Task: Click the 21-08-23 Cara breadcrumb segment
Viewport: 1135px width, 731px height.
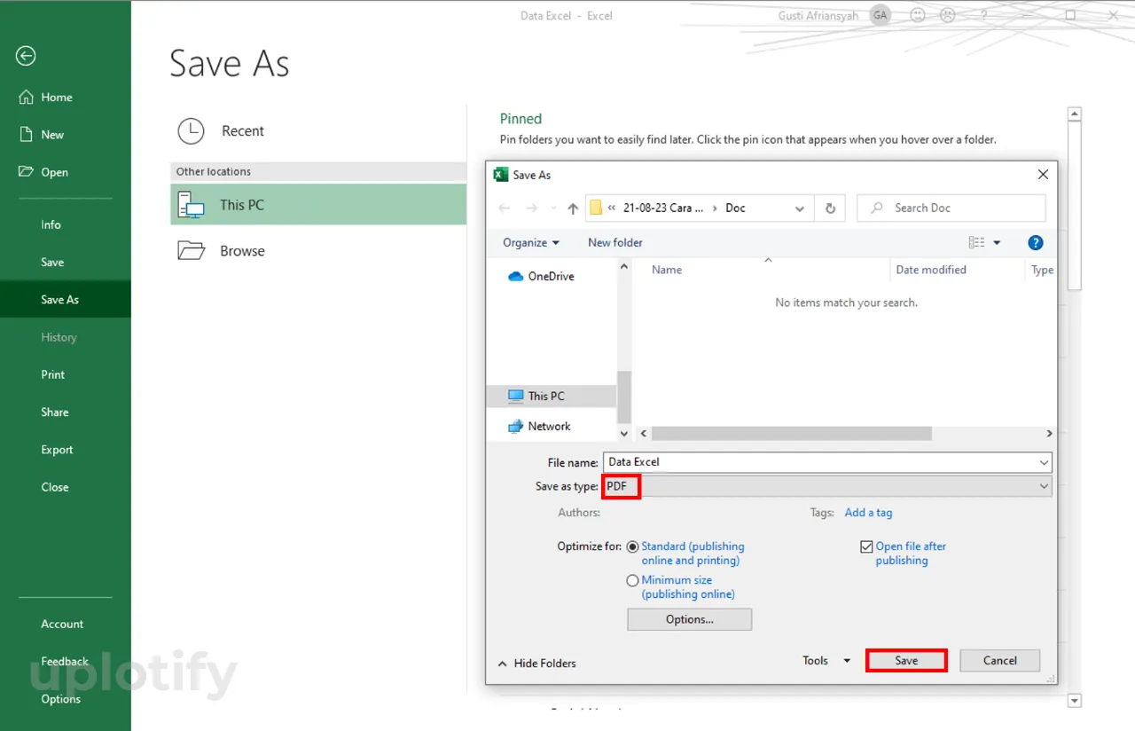Action: pyautogui.click(x=663, y=208)
